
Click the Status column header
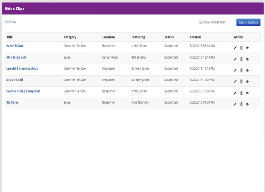[x=169, y=37]
